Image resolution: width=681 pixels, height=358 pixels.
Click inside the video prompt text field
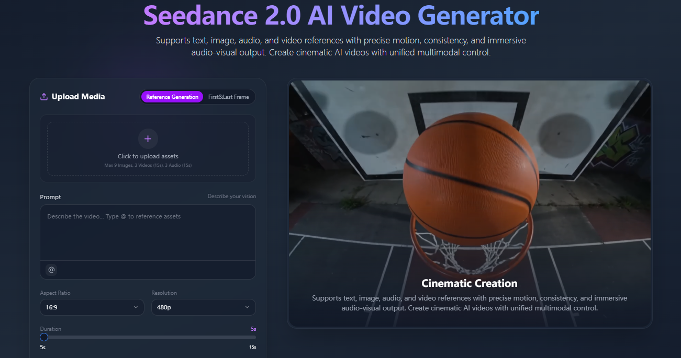[x=148, y=233]
